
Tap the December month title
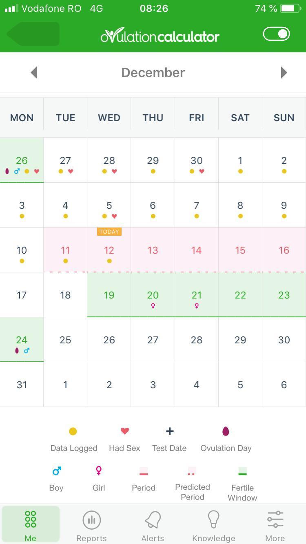153,73
